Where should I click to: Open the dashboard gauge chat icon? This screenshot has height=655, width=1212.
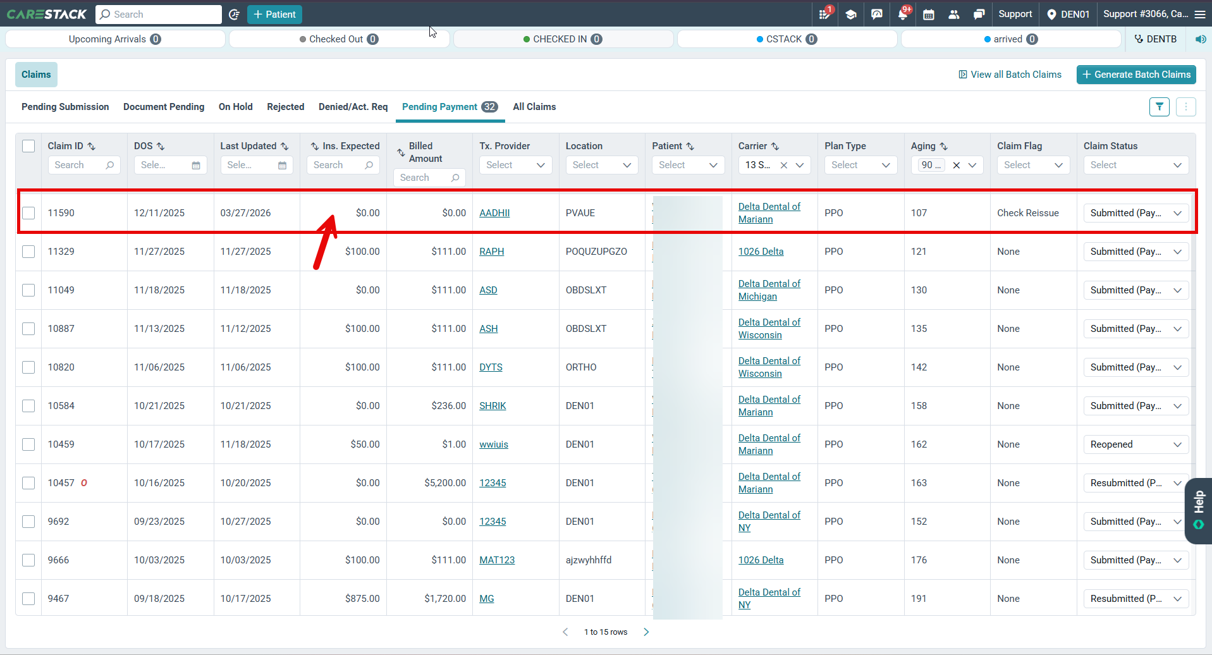876,14
